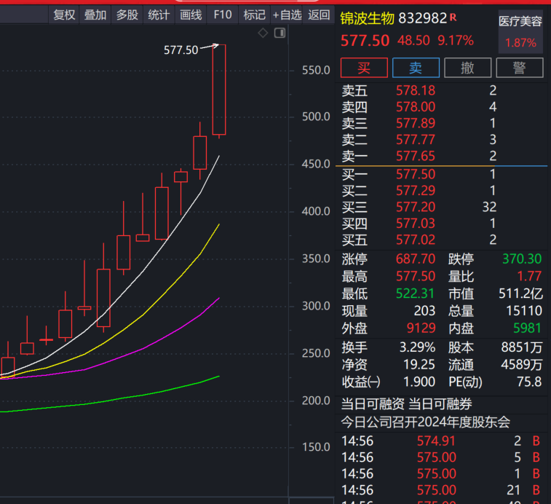Select 买一 price 577.50
Image resolution: width=551 pixels, height=504 pixels.
pos(416,175)
